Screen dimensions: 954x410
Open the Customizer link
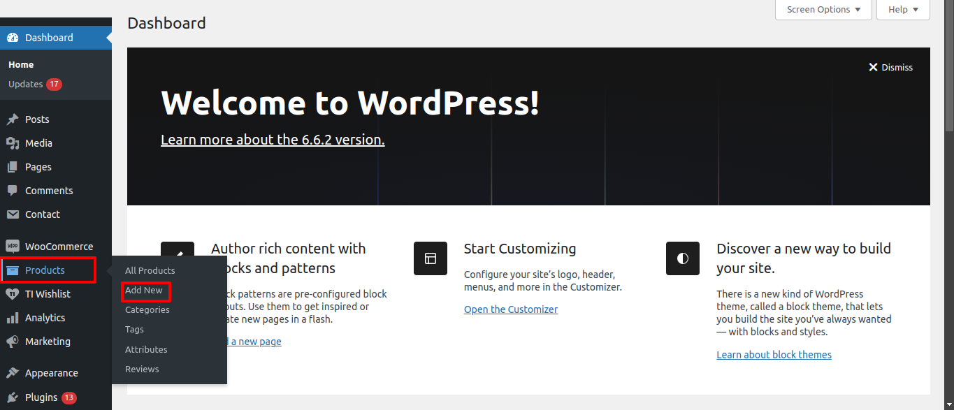pos(511,309)
